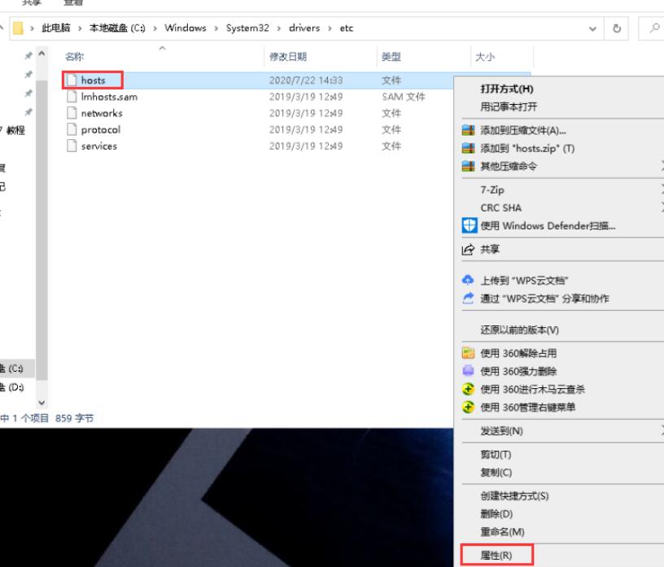Click the refresh button beside the address bar

[617, 28]
